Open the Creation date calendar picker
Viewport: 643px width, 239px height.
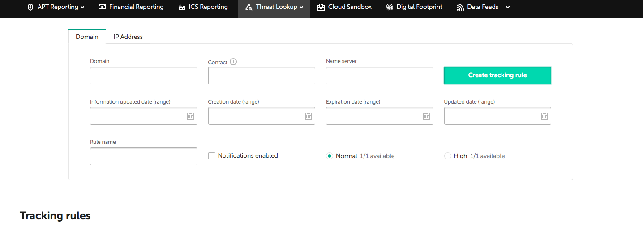tap(309, 116)
